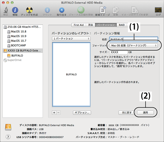Select the BUFFALO partition block in layout
This screenshot has height=142, width=164.
coord(71,74)
